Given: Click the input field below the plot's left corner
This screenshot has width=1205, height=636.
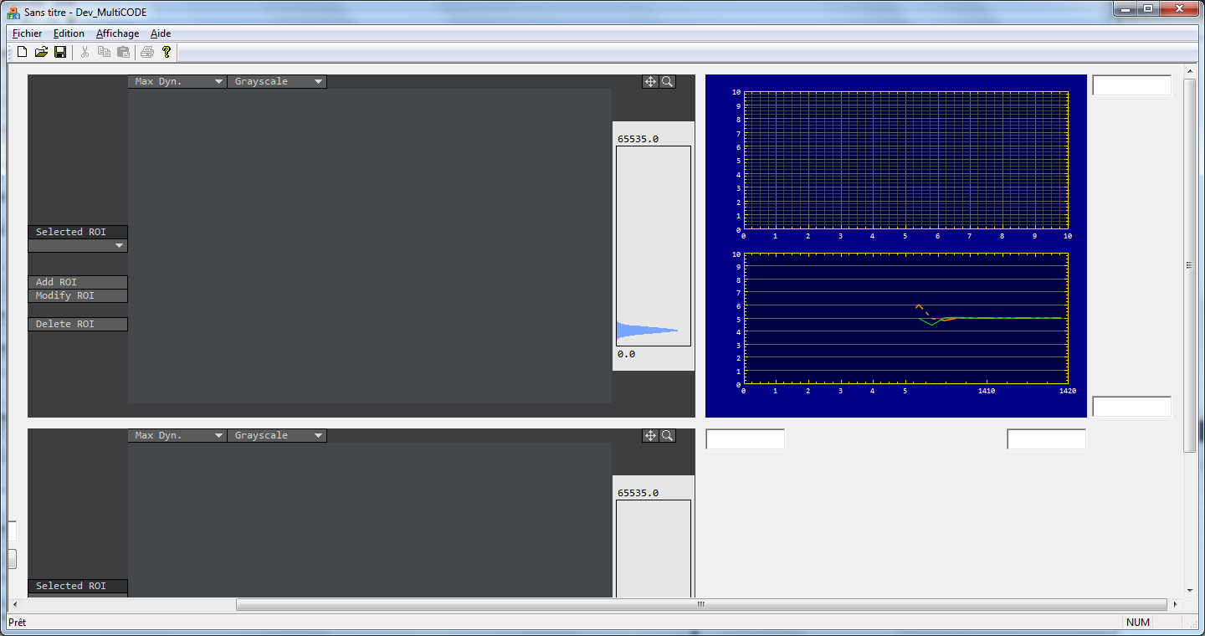Looking at the screenshot, I should [x=746, y=439].
